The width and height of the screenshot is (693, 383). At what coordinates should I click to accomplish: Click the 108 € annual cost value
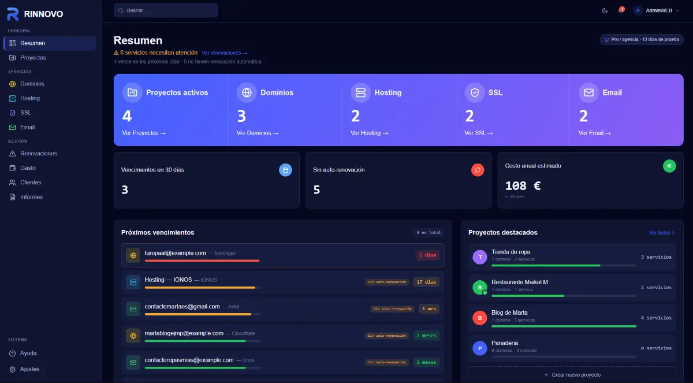[x=523, y=186]
